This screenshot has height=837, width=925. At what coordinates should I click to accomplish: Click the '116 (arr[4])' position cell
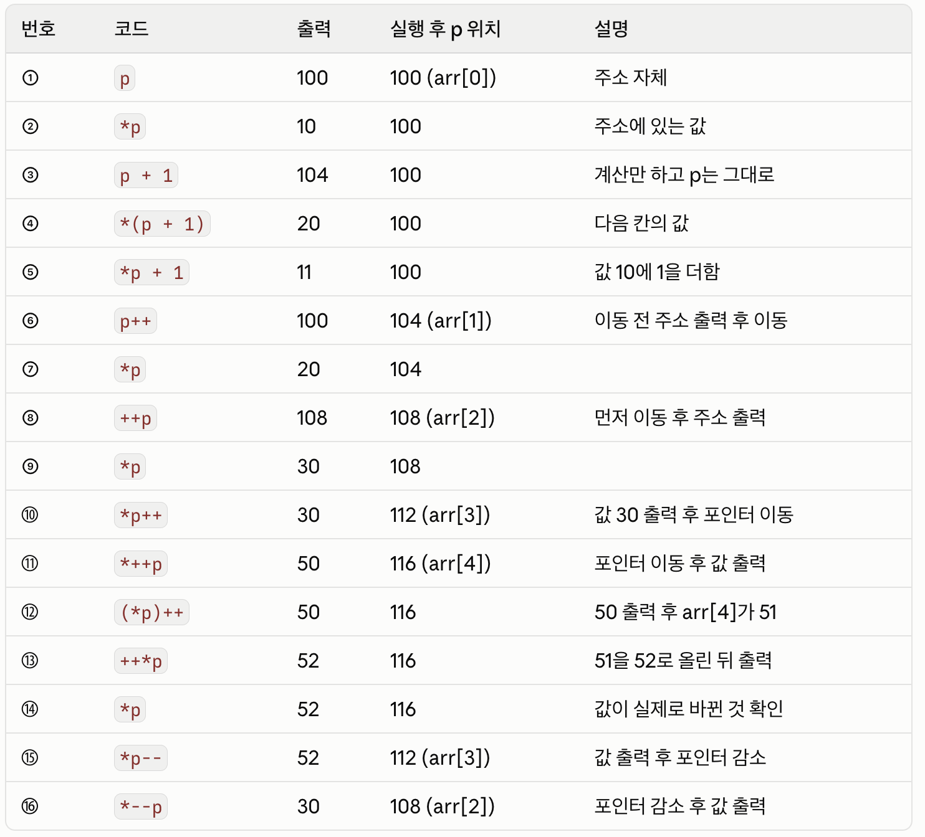[441, 564]
